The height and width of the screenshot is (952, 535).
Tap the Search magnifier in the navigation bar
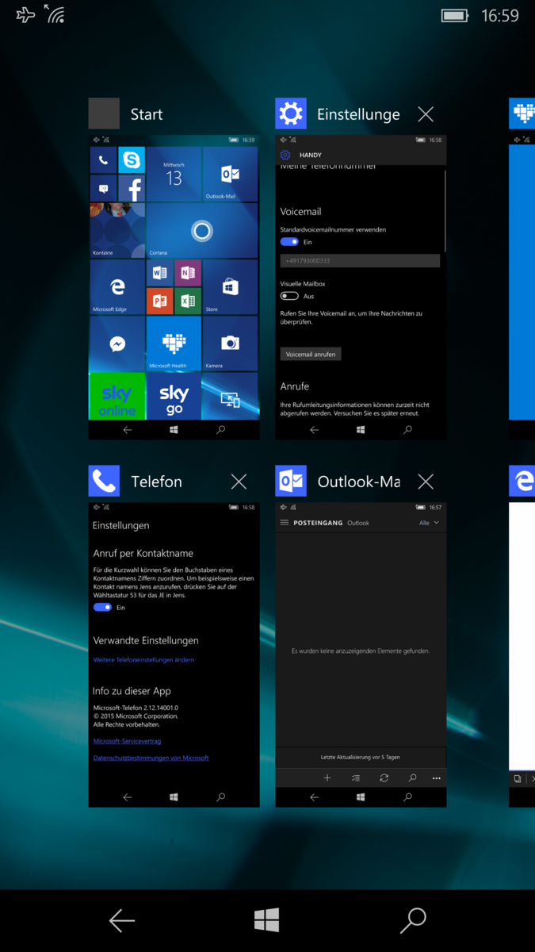click(x=413, y=920)
